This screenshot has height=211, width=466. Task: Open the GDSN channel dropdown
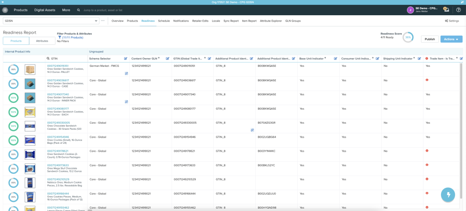click(x=51, y=21)
